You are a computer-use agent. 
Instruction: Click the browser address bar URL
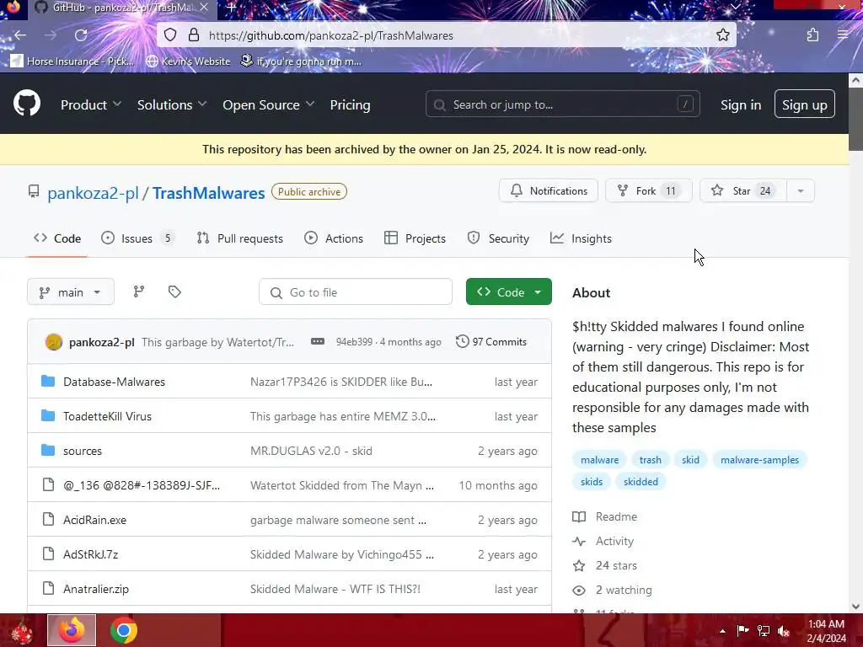pos(330,35)
